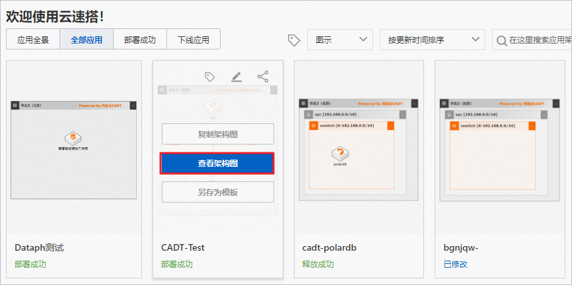Click the CADT-Test application name

pos(183,248)
